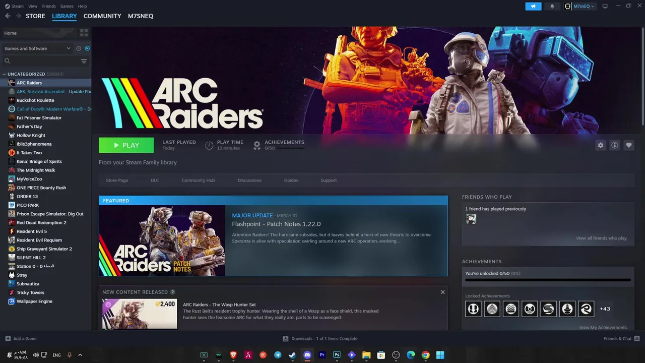Open View all friends who play
Image resolution: width=645 pixels, height=363 pixels.
601,238
